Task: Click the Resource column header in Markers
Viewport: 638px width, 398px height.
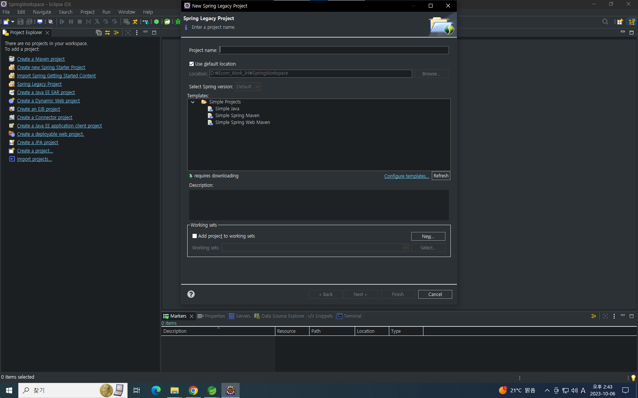Action: pos(292,331)
